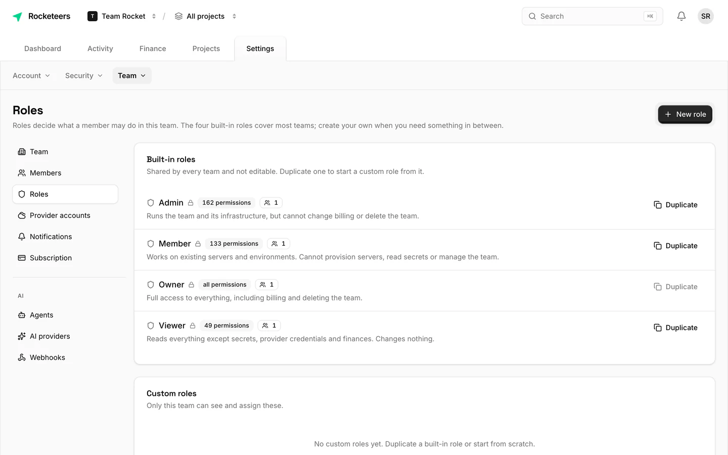Click the Team Rocket 'T' square icon
The height and width of the screenshot is (455, 728).
coord(93,16)
